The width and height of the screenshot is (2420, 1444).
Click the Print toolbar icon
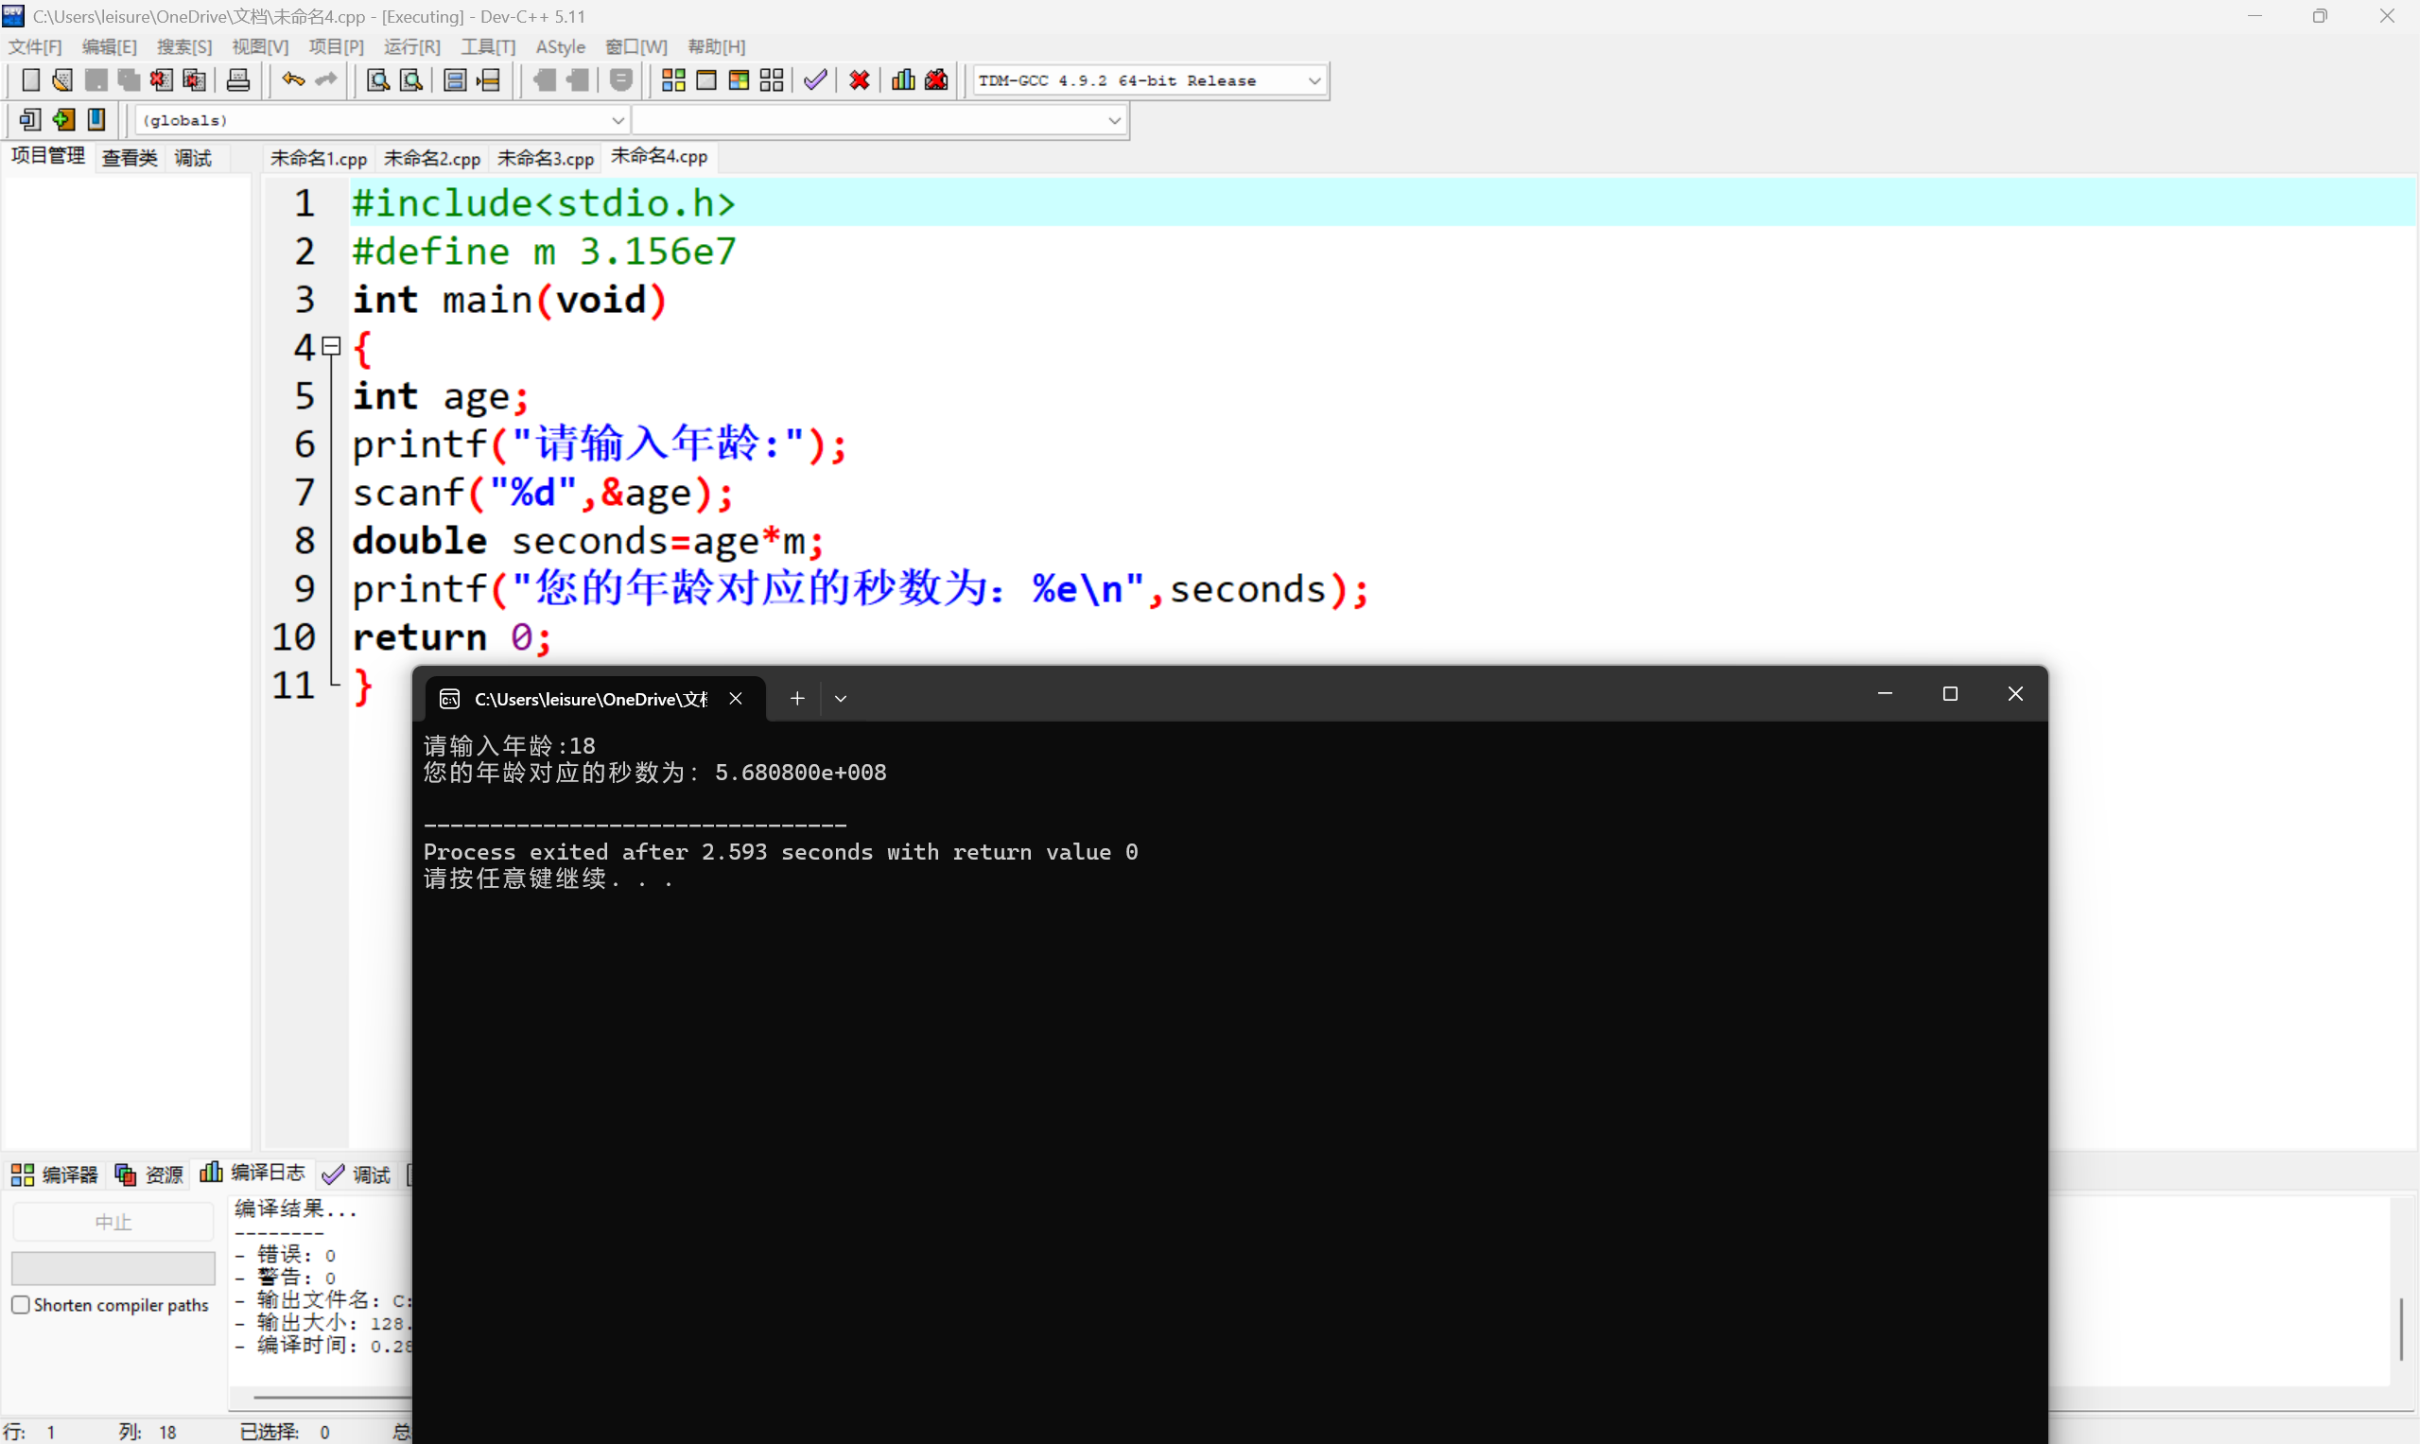point(237,79)
